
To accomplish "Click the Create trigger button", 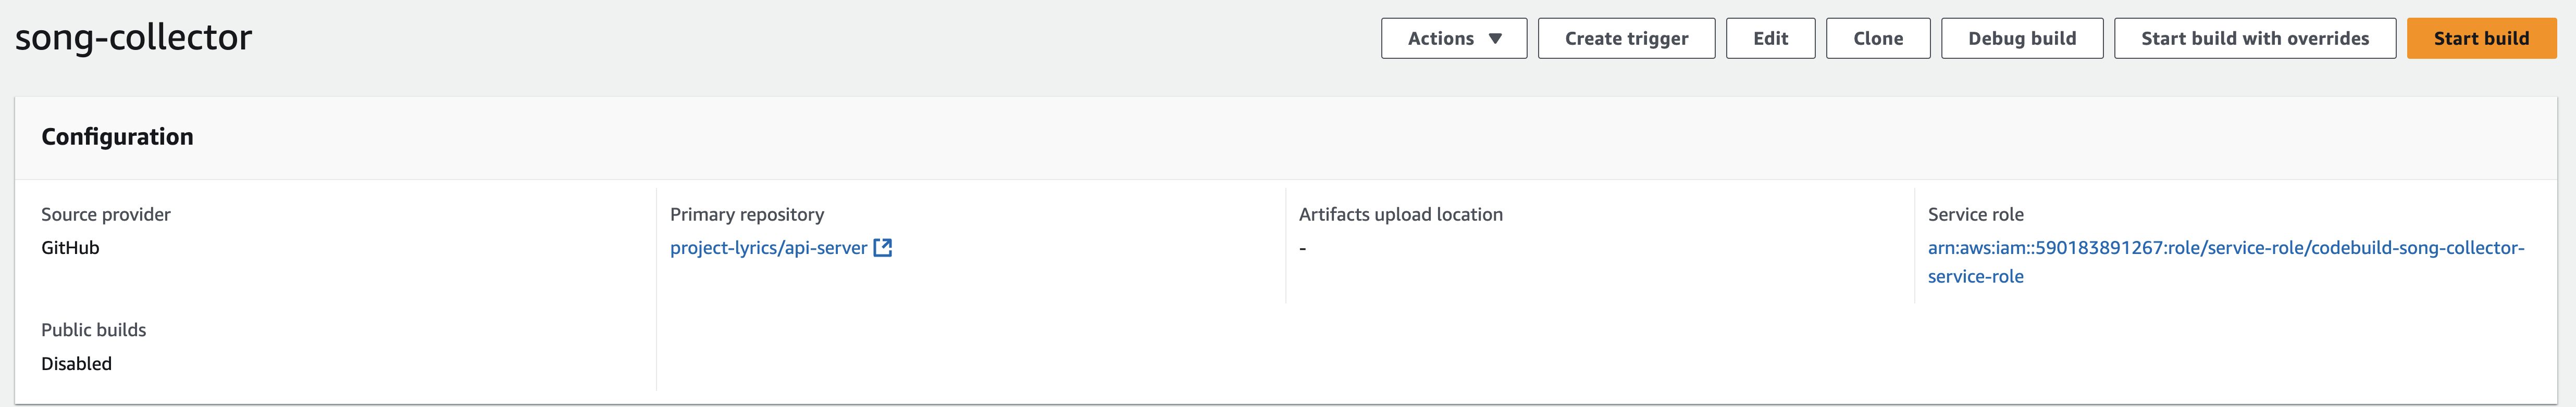I will 1626,38.
